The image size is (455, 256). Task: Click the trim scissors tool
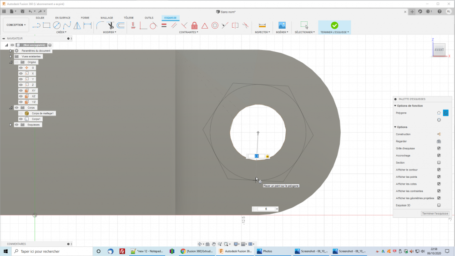click(111, 25)
